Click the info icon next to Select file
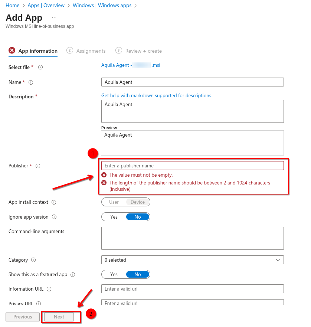Image resolution: width=311 pixels, height=327 pixels. tap(40, 67)
